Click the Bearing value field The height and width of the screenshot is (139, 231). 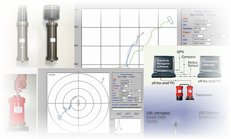[x=123, y=101]
